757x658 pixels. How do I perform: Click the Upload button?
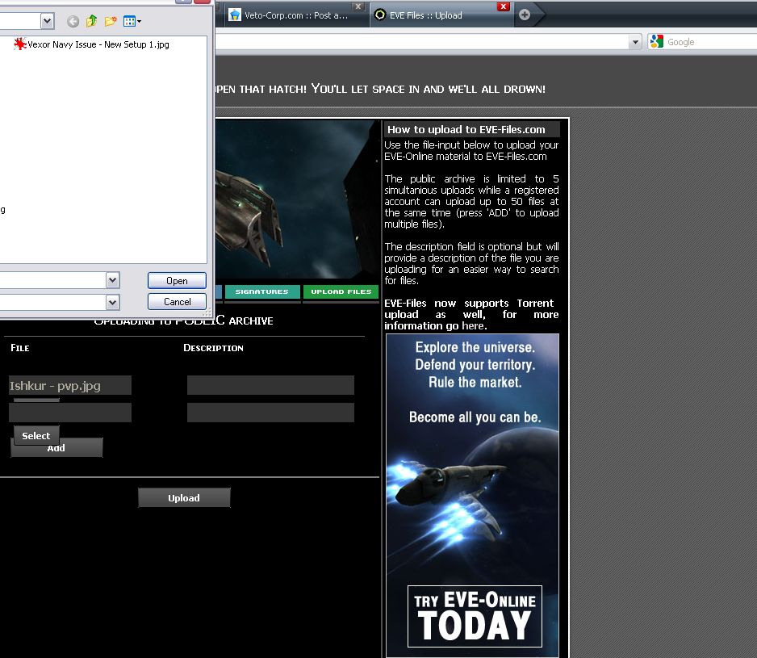(184, 497)
